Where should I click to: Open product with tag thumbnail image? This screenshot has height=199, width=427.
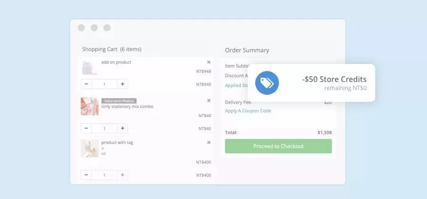click(89, 148)
